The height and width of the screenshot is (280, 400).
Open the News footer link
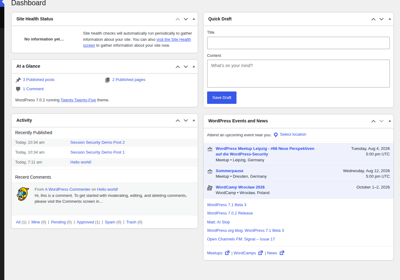272,253
